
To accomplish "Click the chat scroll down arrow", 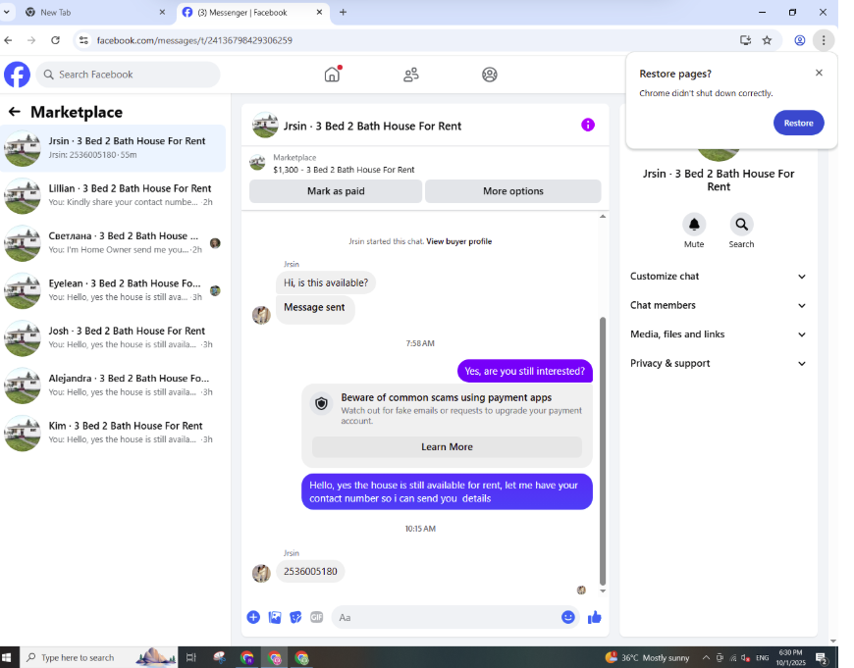I will (603, 591).
